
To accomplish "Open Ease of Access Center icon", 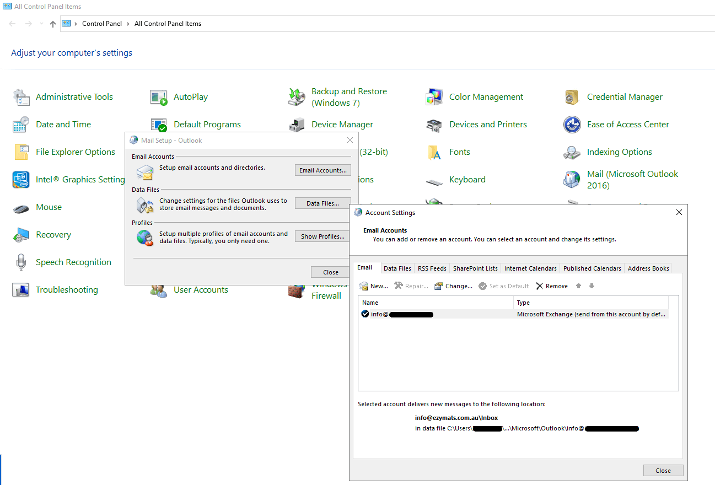I will tap(572, 125).
